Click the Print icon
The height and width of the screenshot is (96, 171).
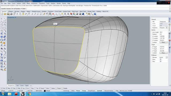click(x=11, y=14)
